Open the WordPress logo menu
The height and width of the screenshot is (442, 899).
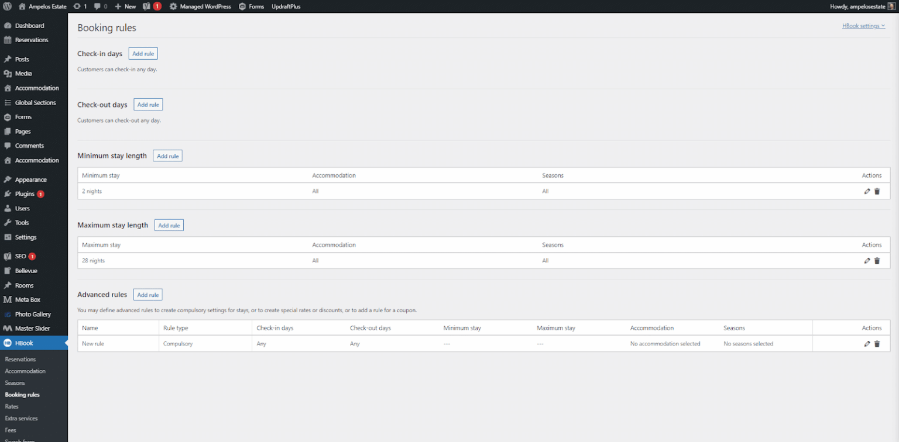[x=8, y=6]
